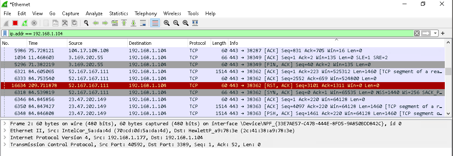Select the FIN, ACK packet 5296
This screenshot has width=453, height=156.
(x=223, y=64)
